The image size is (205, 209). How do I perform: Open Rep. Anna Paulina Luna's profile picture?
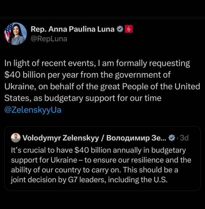15,34
